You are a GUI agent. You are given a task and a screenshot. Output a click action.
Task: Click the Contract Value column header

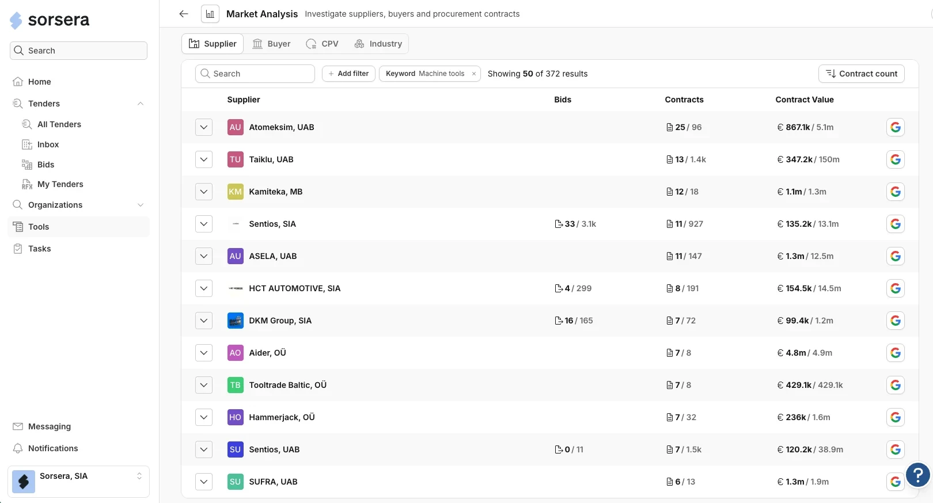click(x=804, y=100)
